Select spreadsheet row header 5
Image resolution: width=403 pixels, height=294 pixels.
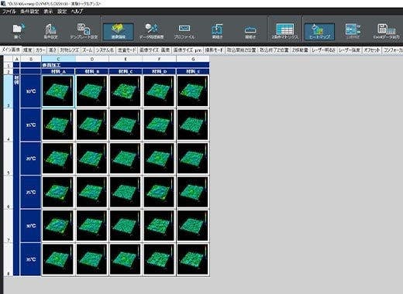9,159
